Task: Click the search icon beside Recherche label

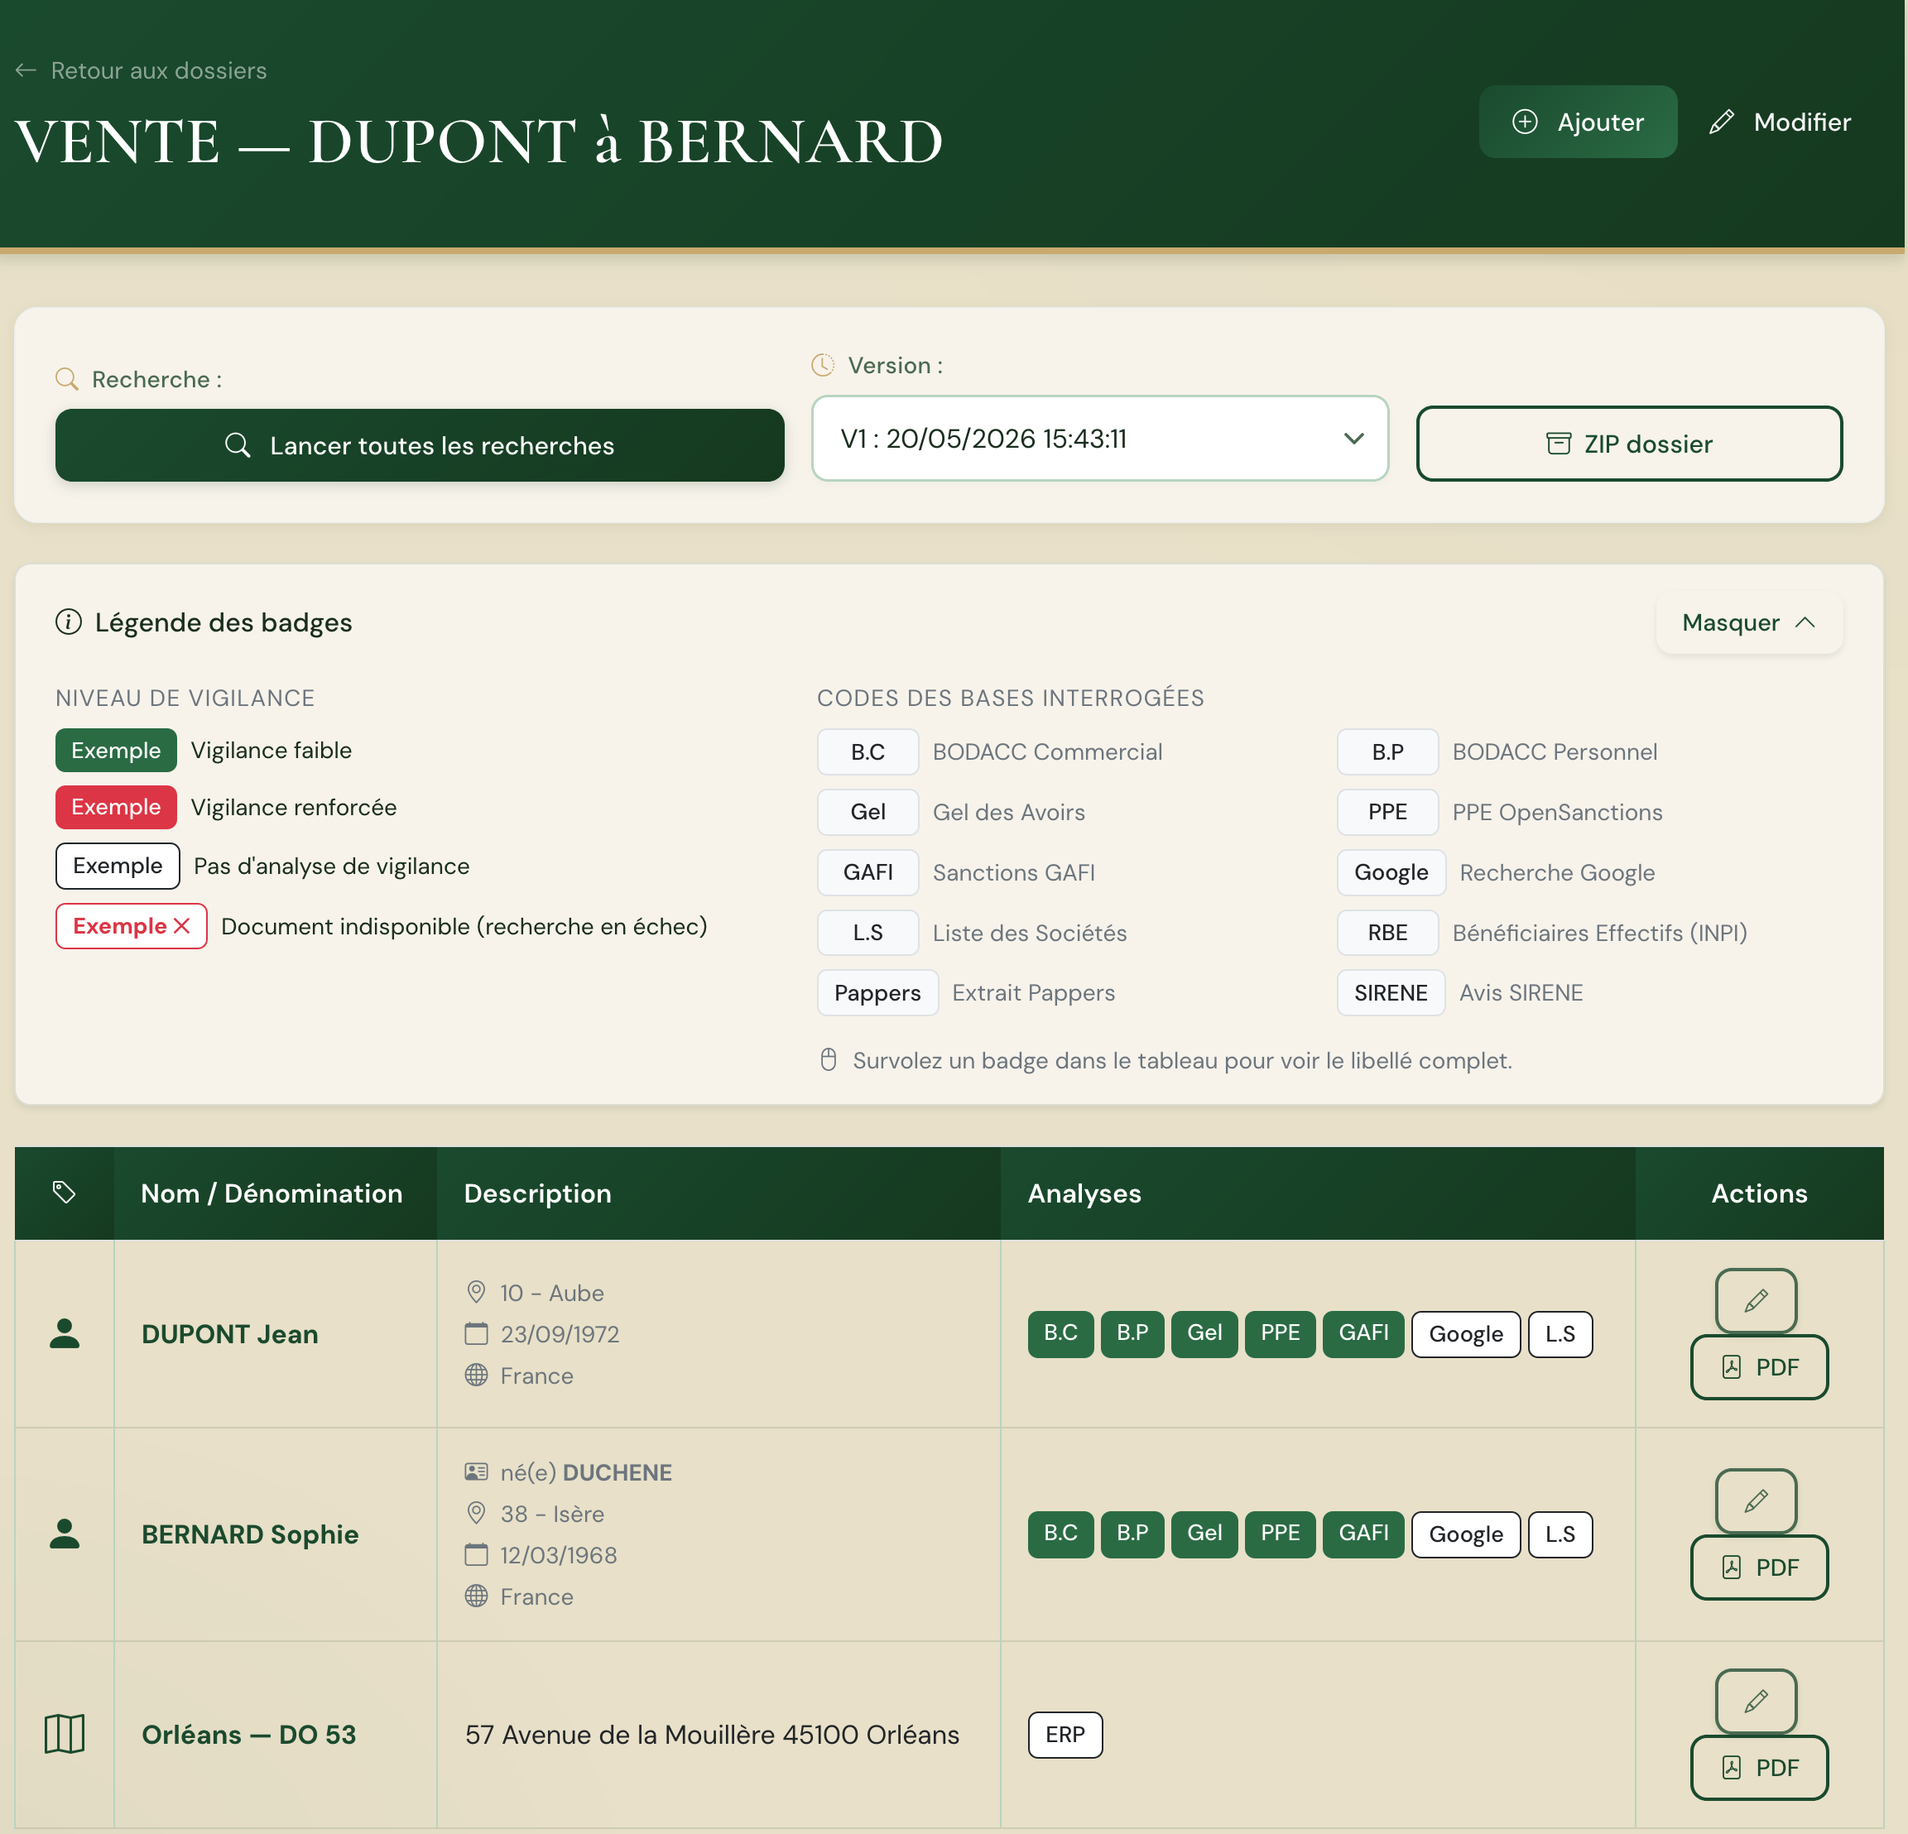Action: click(x=67, y=379)
